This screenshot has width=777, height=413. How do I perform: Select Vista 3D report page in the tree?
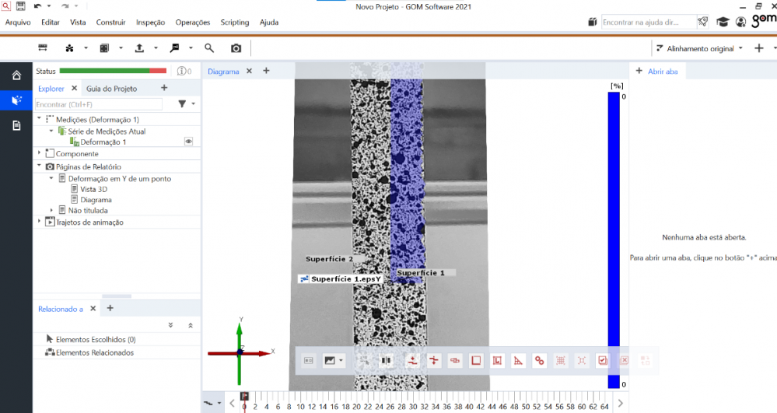94,189
